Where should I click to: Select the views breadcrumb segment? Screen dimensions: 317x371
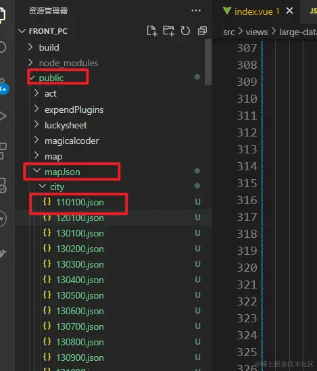(x=257, y=32)
